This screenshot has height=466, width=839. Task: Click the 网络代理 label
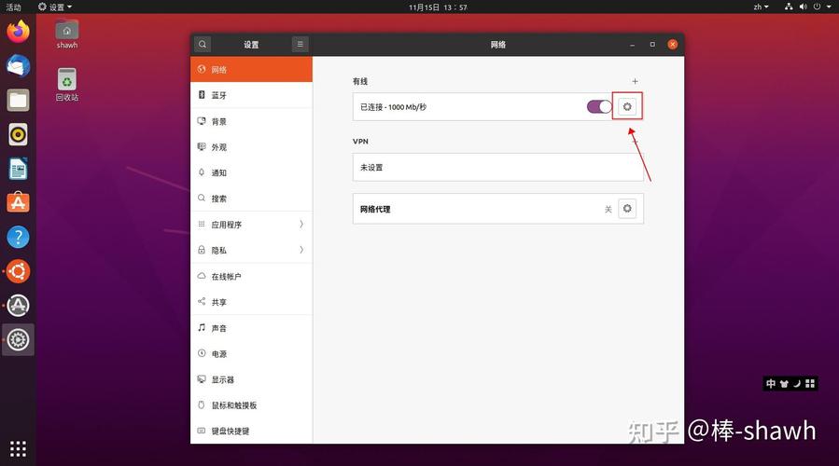tap(375, 209)
